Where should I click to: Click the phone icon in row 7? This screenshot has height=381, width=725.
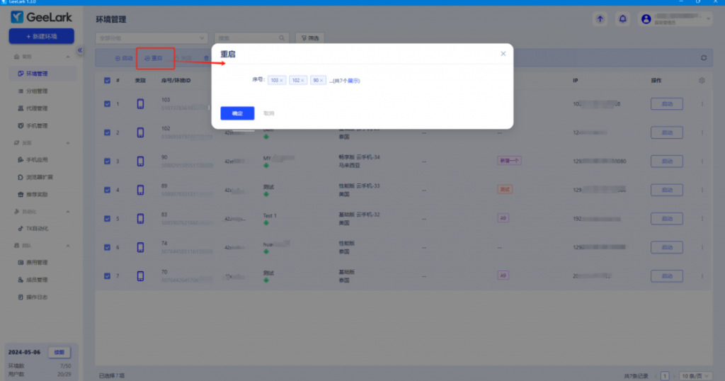[140, 276]
